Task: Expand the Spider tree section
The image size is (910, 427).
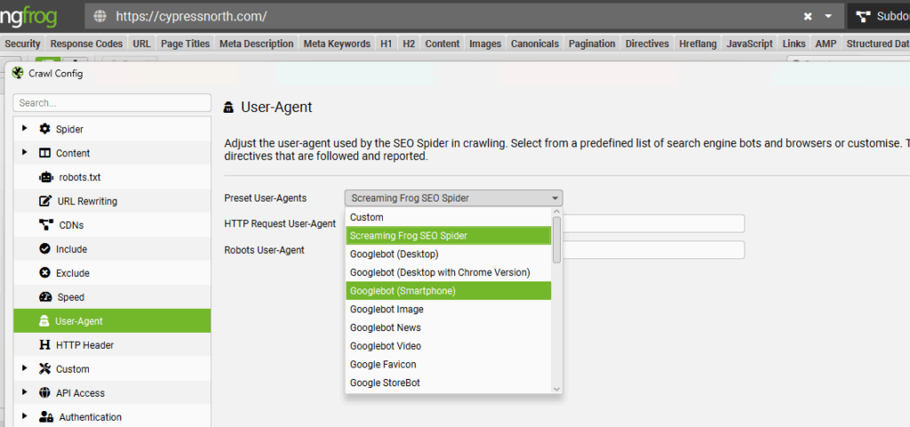Action: pos(24,128)
